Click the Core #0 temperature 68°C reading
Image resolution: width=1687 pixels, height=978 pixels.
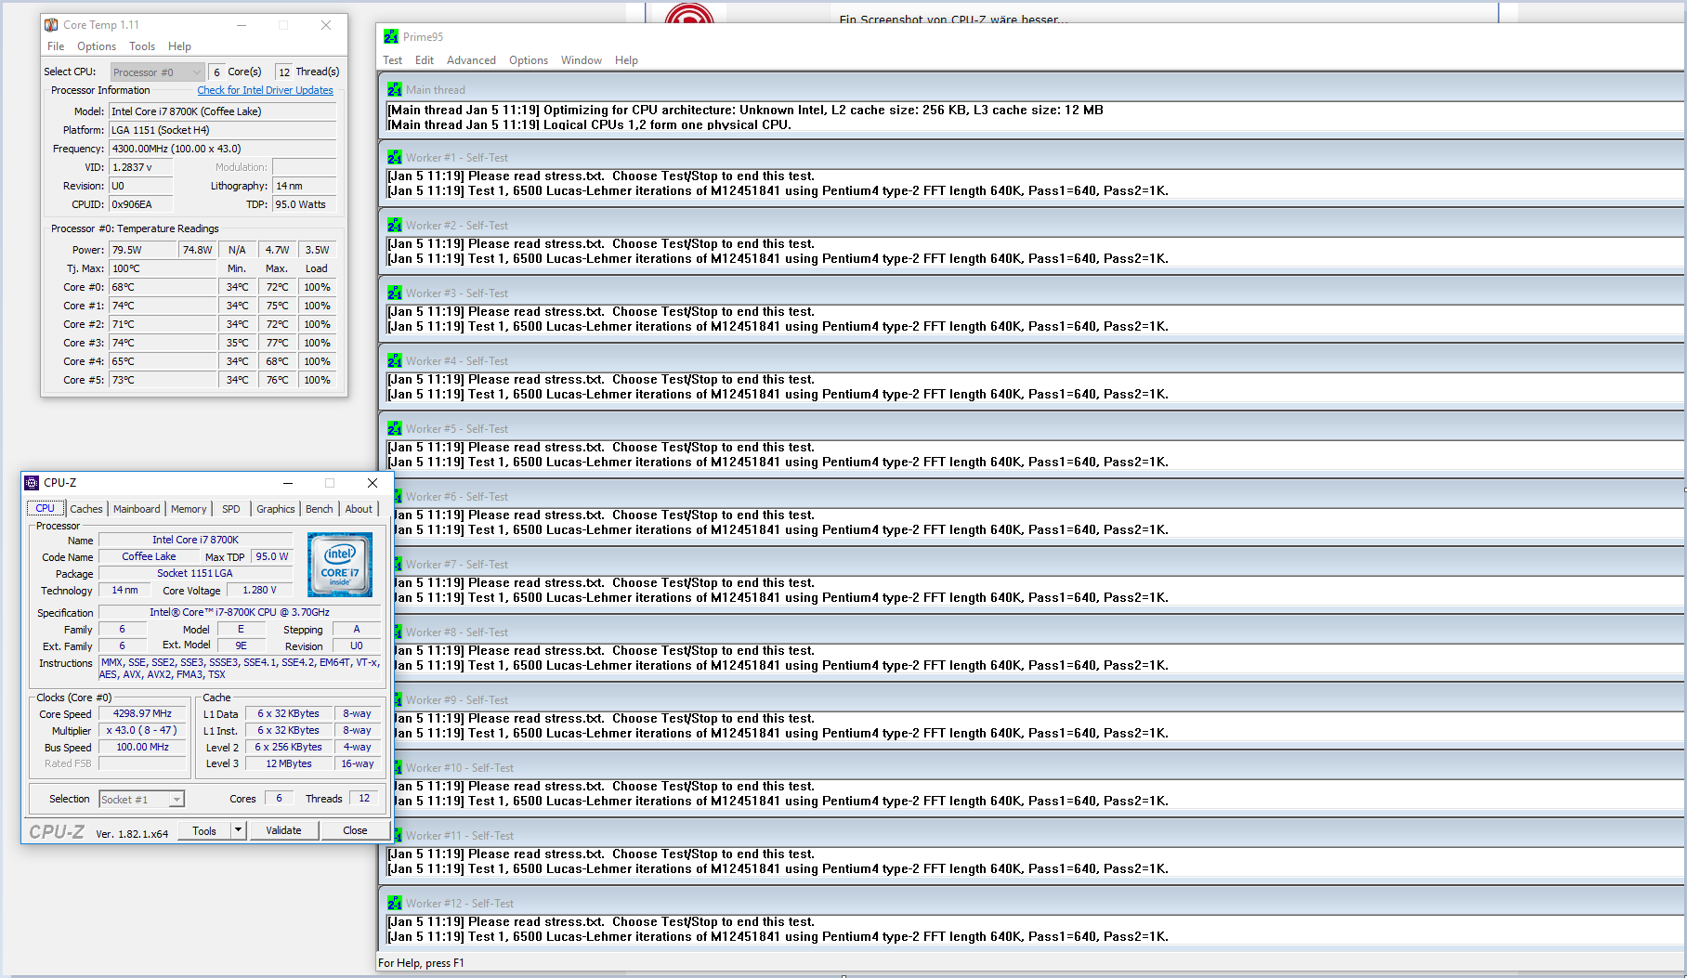click(163, 287)
